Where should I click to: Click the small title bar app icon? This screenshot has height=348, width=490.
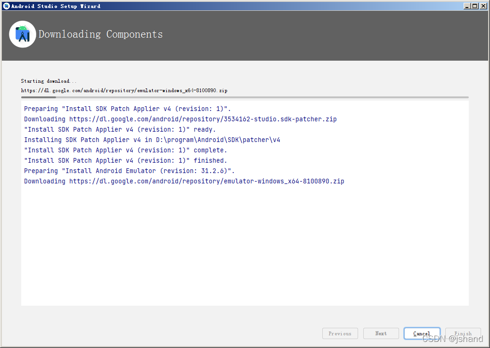pyautogui.click(x=6, y=6)
